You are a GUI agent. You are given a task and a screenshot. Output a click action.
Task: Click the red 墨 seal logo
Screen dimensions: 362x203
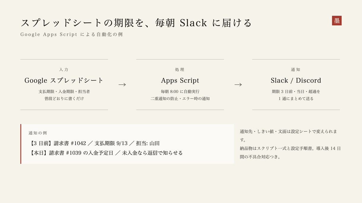(x=337, y=21)
